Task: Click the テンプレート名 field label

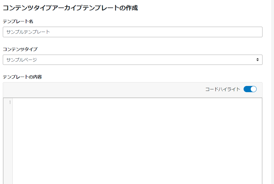Action: (18, 21)
